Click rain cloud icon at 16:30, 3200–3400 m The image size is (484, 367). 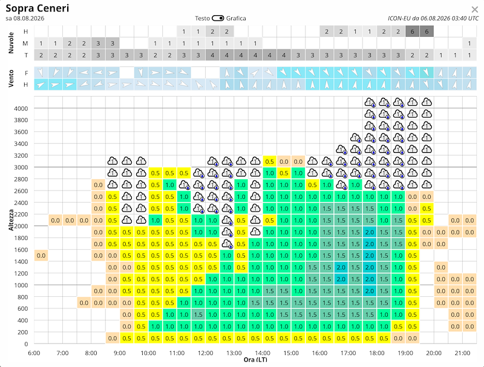point(341,149)
